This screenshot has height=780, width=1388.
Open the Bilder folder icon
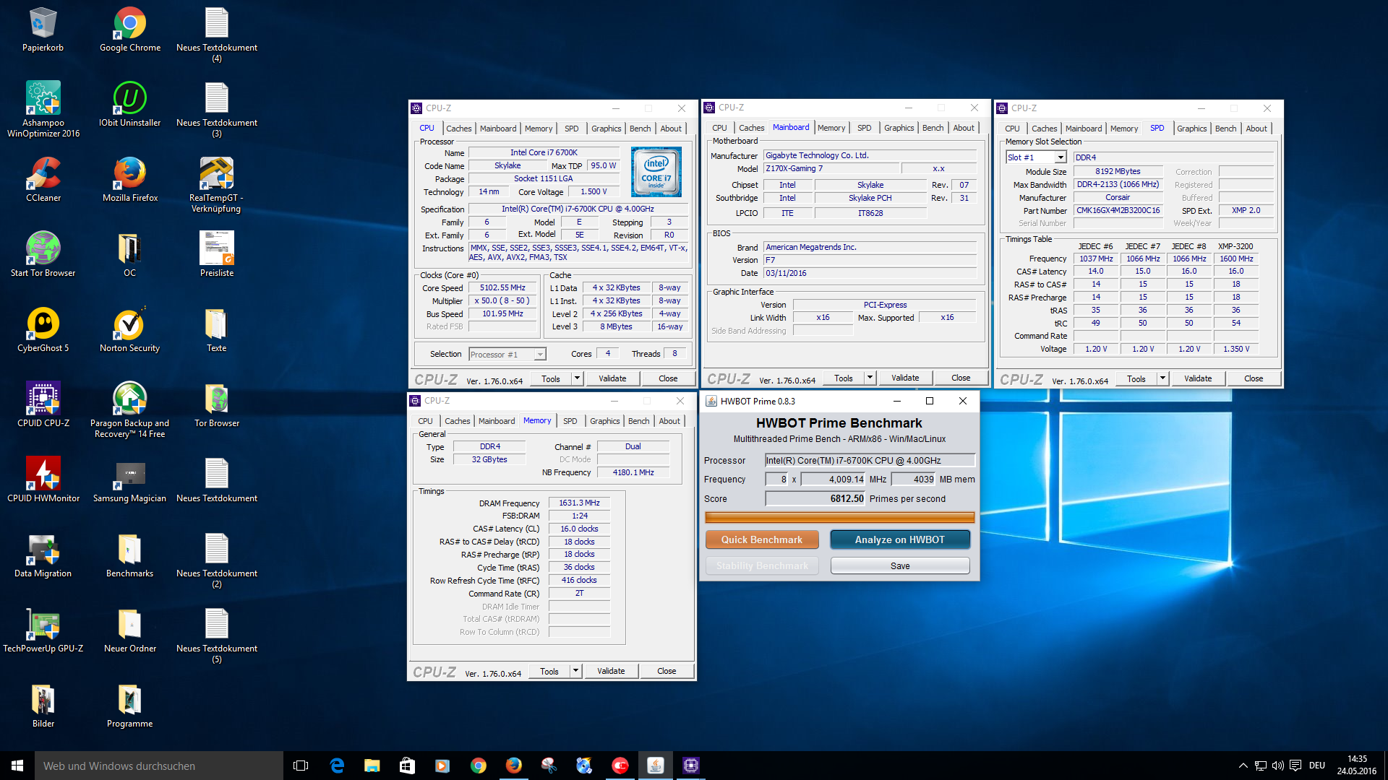(x=43, y=706)
